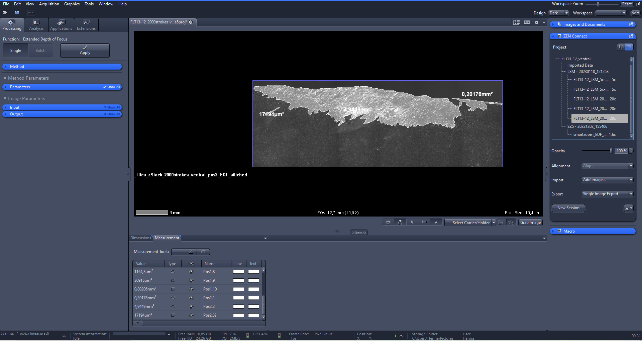Open the File menu
The image size is (642, 341).
point(6,4)
